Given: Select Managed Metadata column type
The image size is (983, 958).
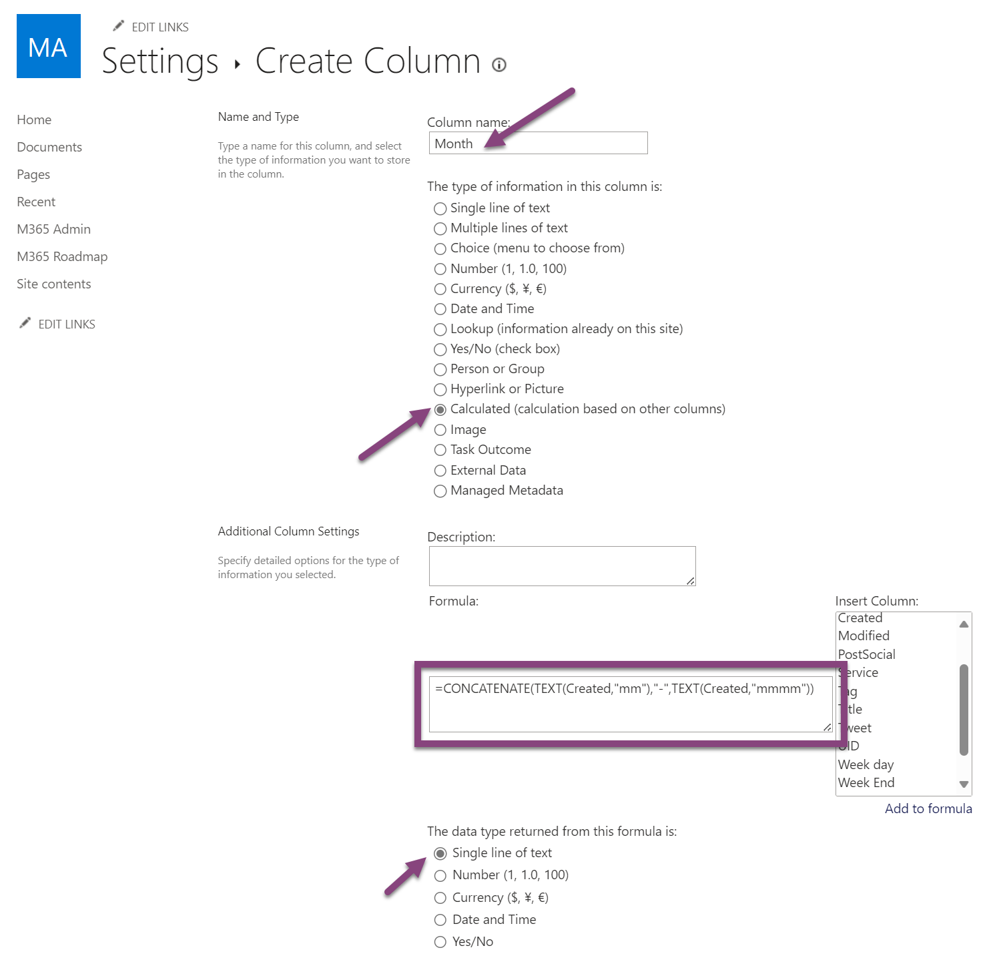Looking at the screenshot, I should [x=440, y=491].
